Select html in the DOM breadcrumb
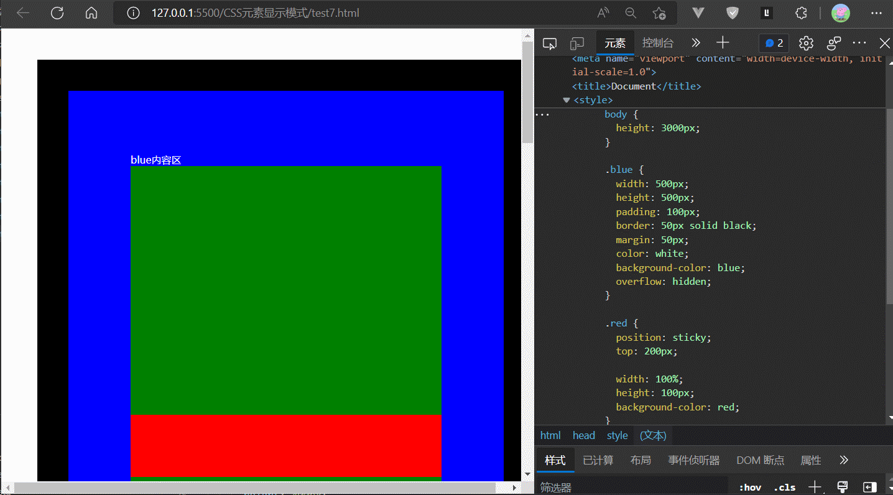 point(550,435)
